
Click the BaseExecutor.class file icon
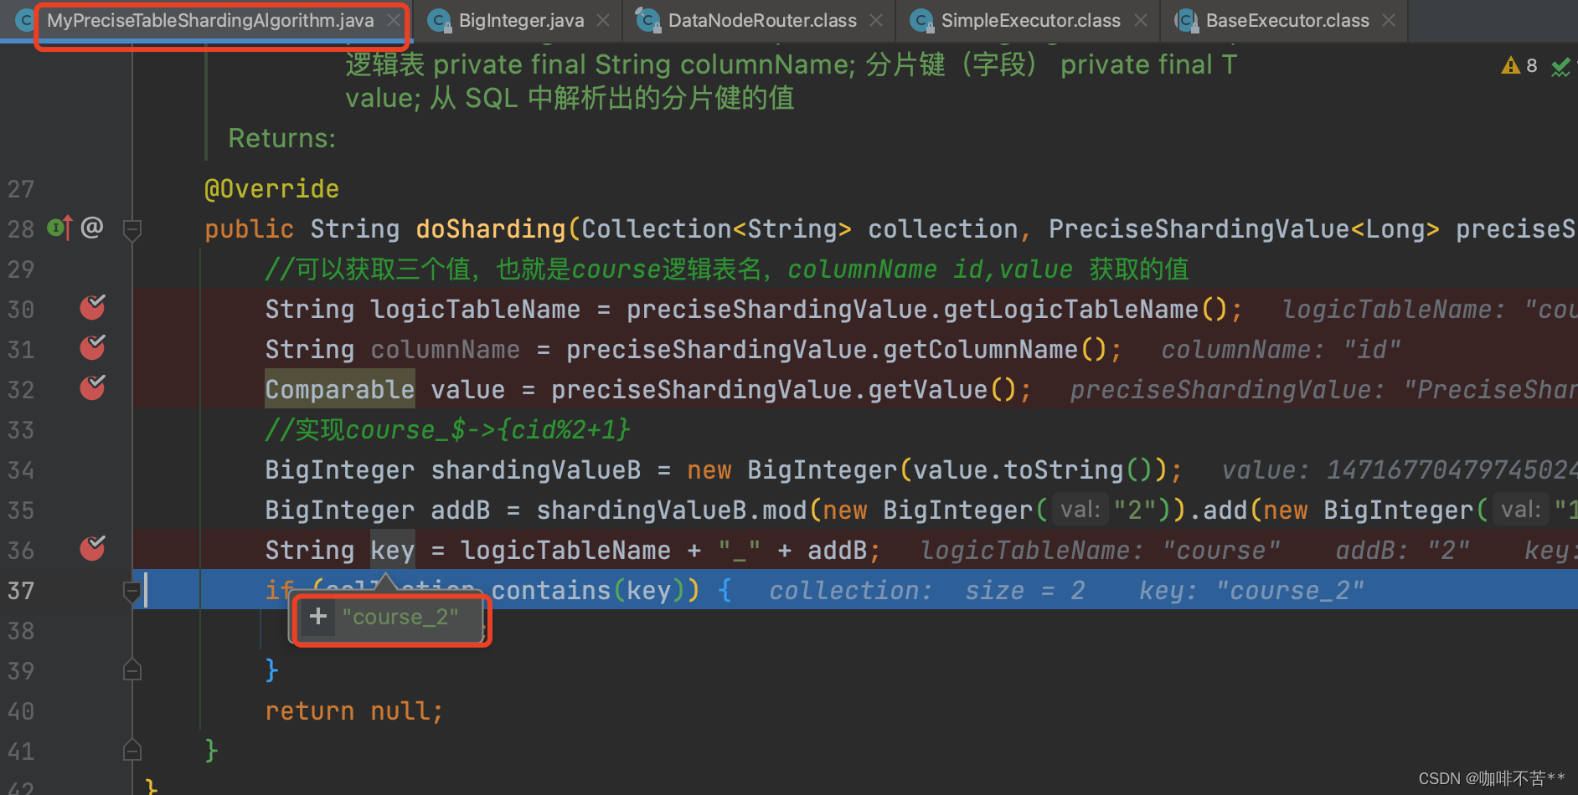1185,20
